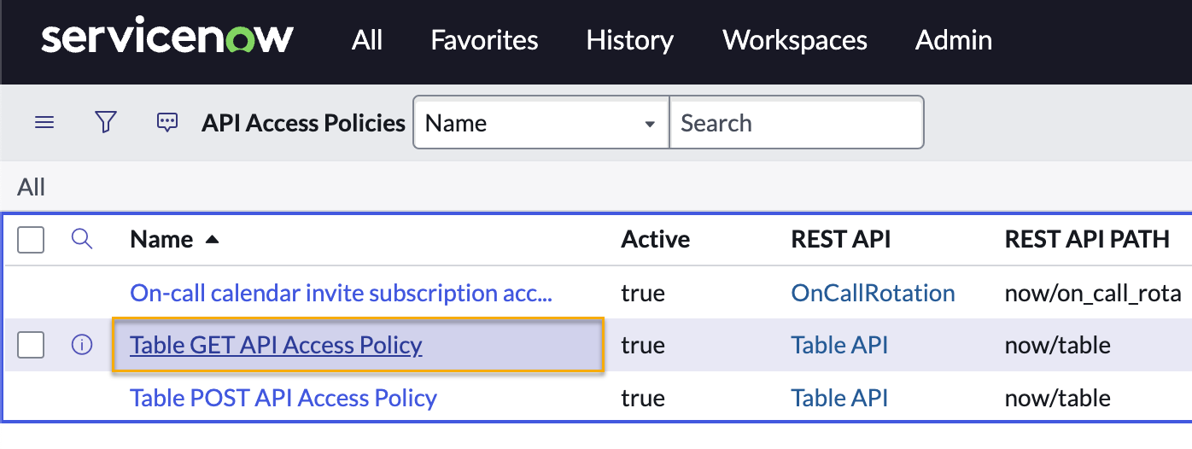Click the funnel filter icon
This screenshot has width=1192, height=449.
105,123
